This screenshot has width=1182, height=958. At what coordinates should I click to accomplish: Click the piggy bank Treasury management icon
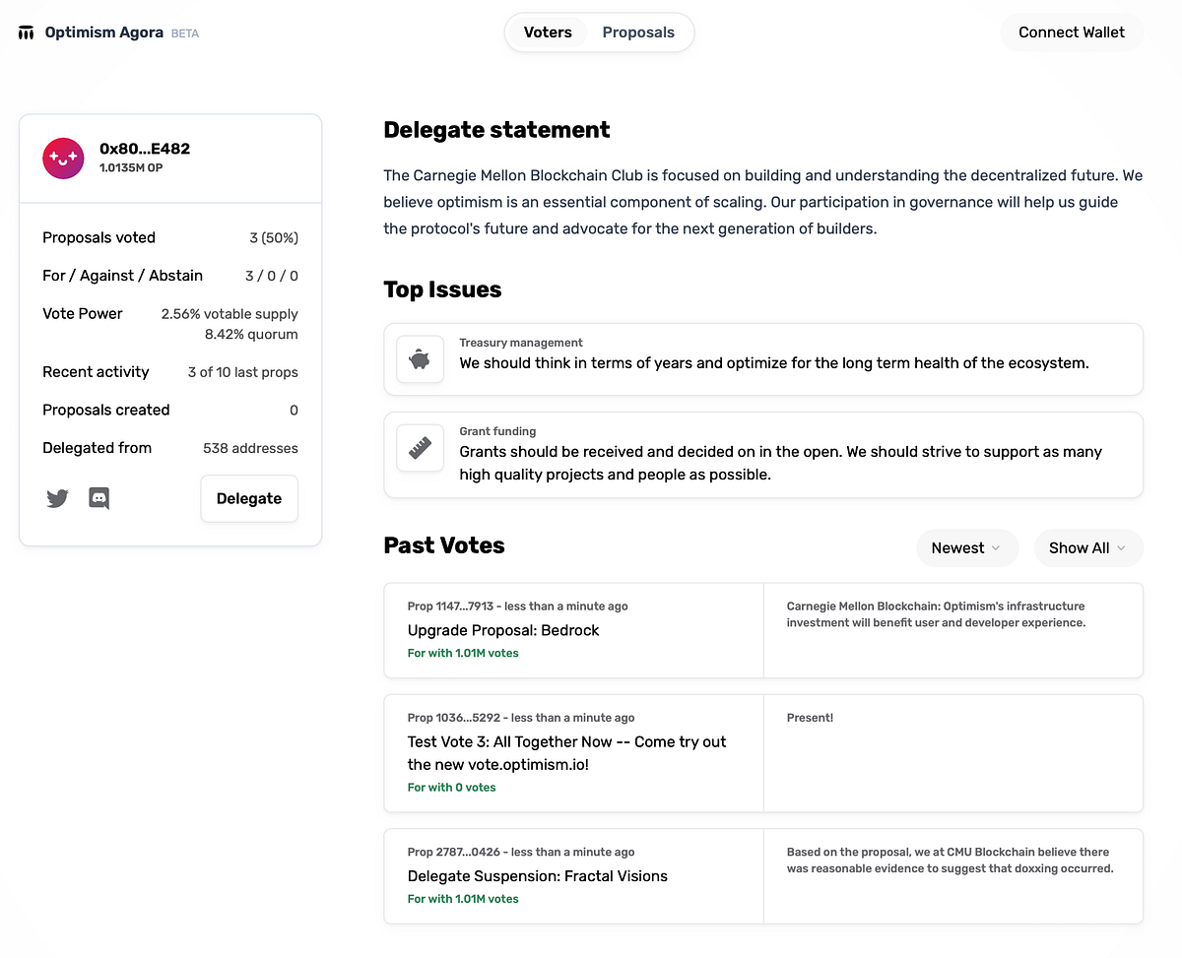(x=421, y=360)
